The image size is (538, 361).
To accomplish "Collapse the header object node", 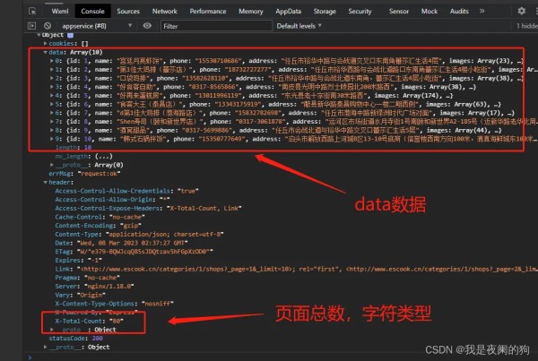I will [x=46, y=183].
